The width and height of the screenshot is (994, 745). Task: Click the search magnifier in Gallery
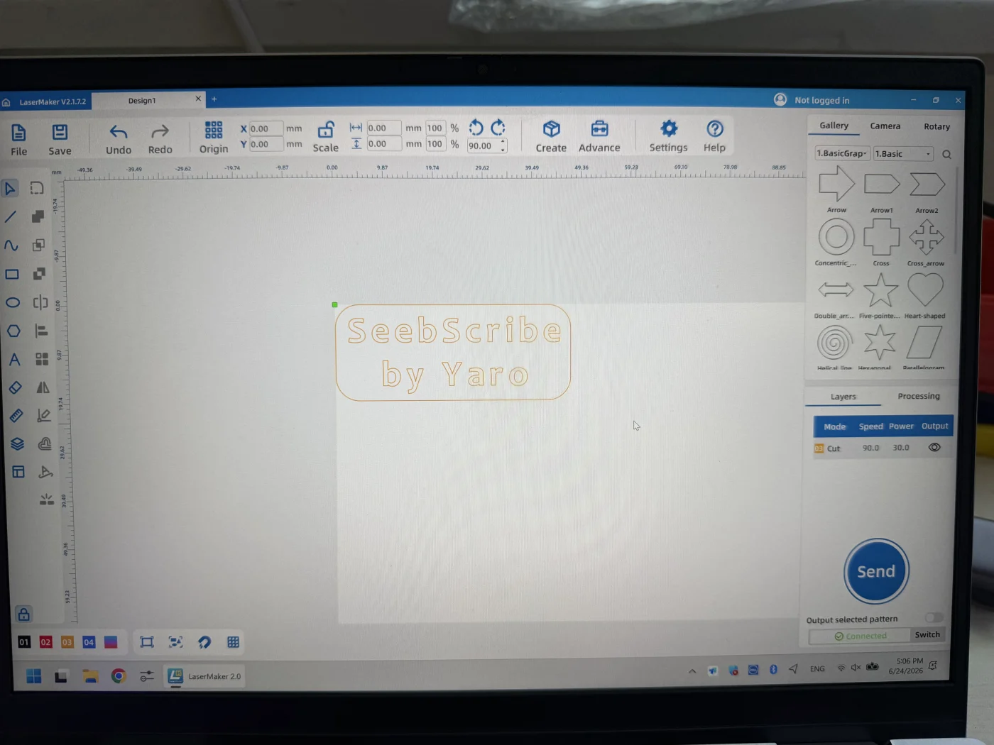click(x=946, y=155)
